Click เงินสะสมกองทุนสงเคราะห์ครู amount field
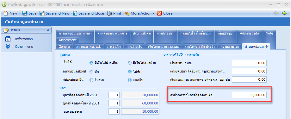 pos(249,79)
